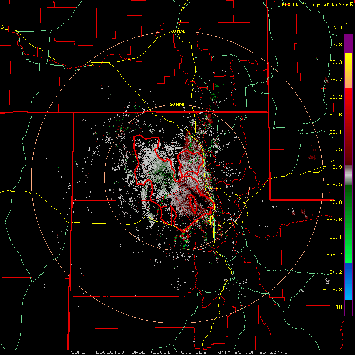The image size is (355, 355).
Task: Click the gray near-zero segment of color bar
Action: click(348, 175)
